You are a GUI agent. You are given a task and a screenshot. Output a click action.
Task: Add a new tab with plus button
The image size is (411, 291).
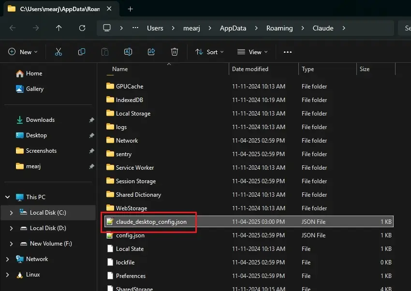[130, 9]
